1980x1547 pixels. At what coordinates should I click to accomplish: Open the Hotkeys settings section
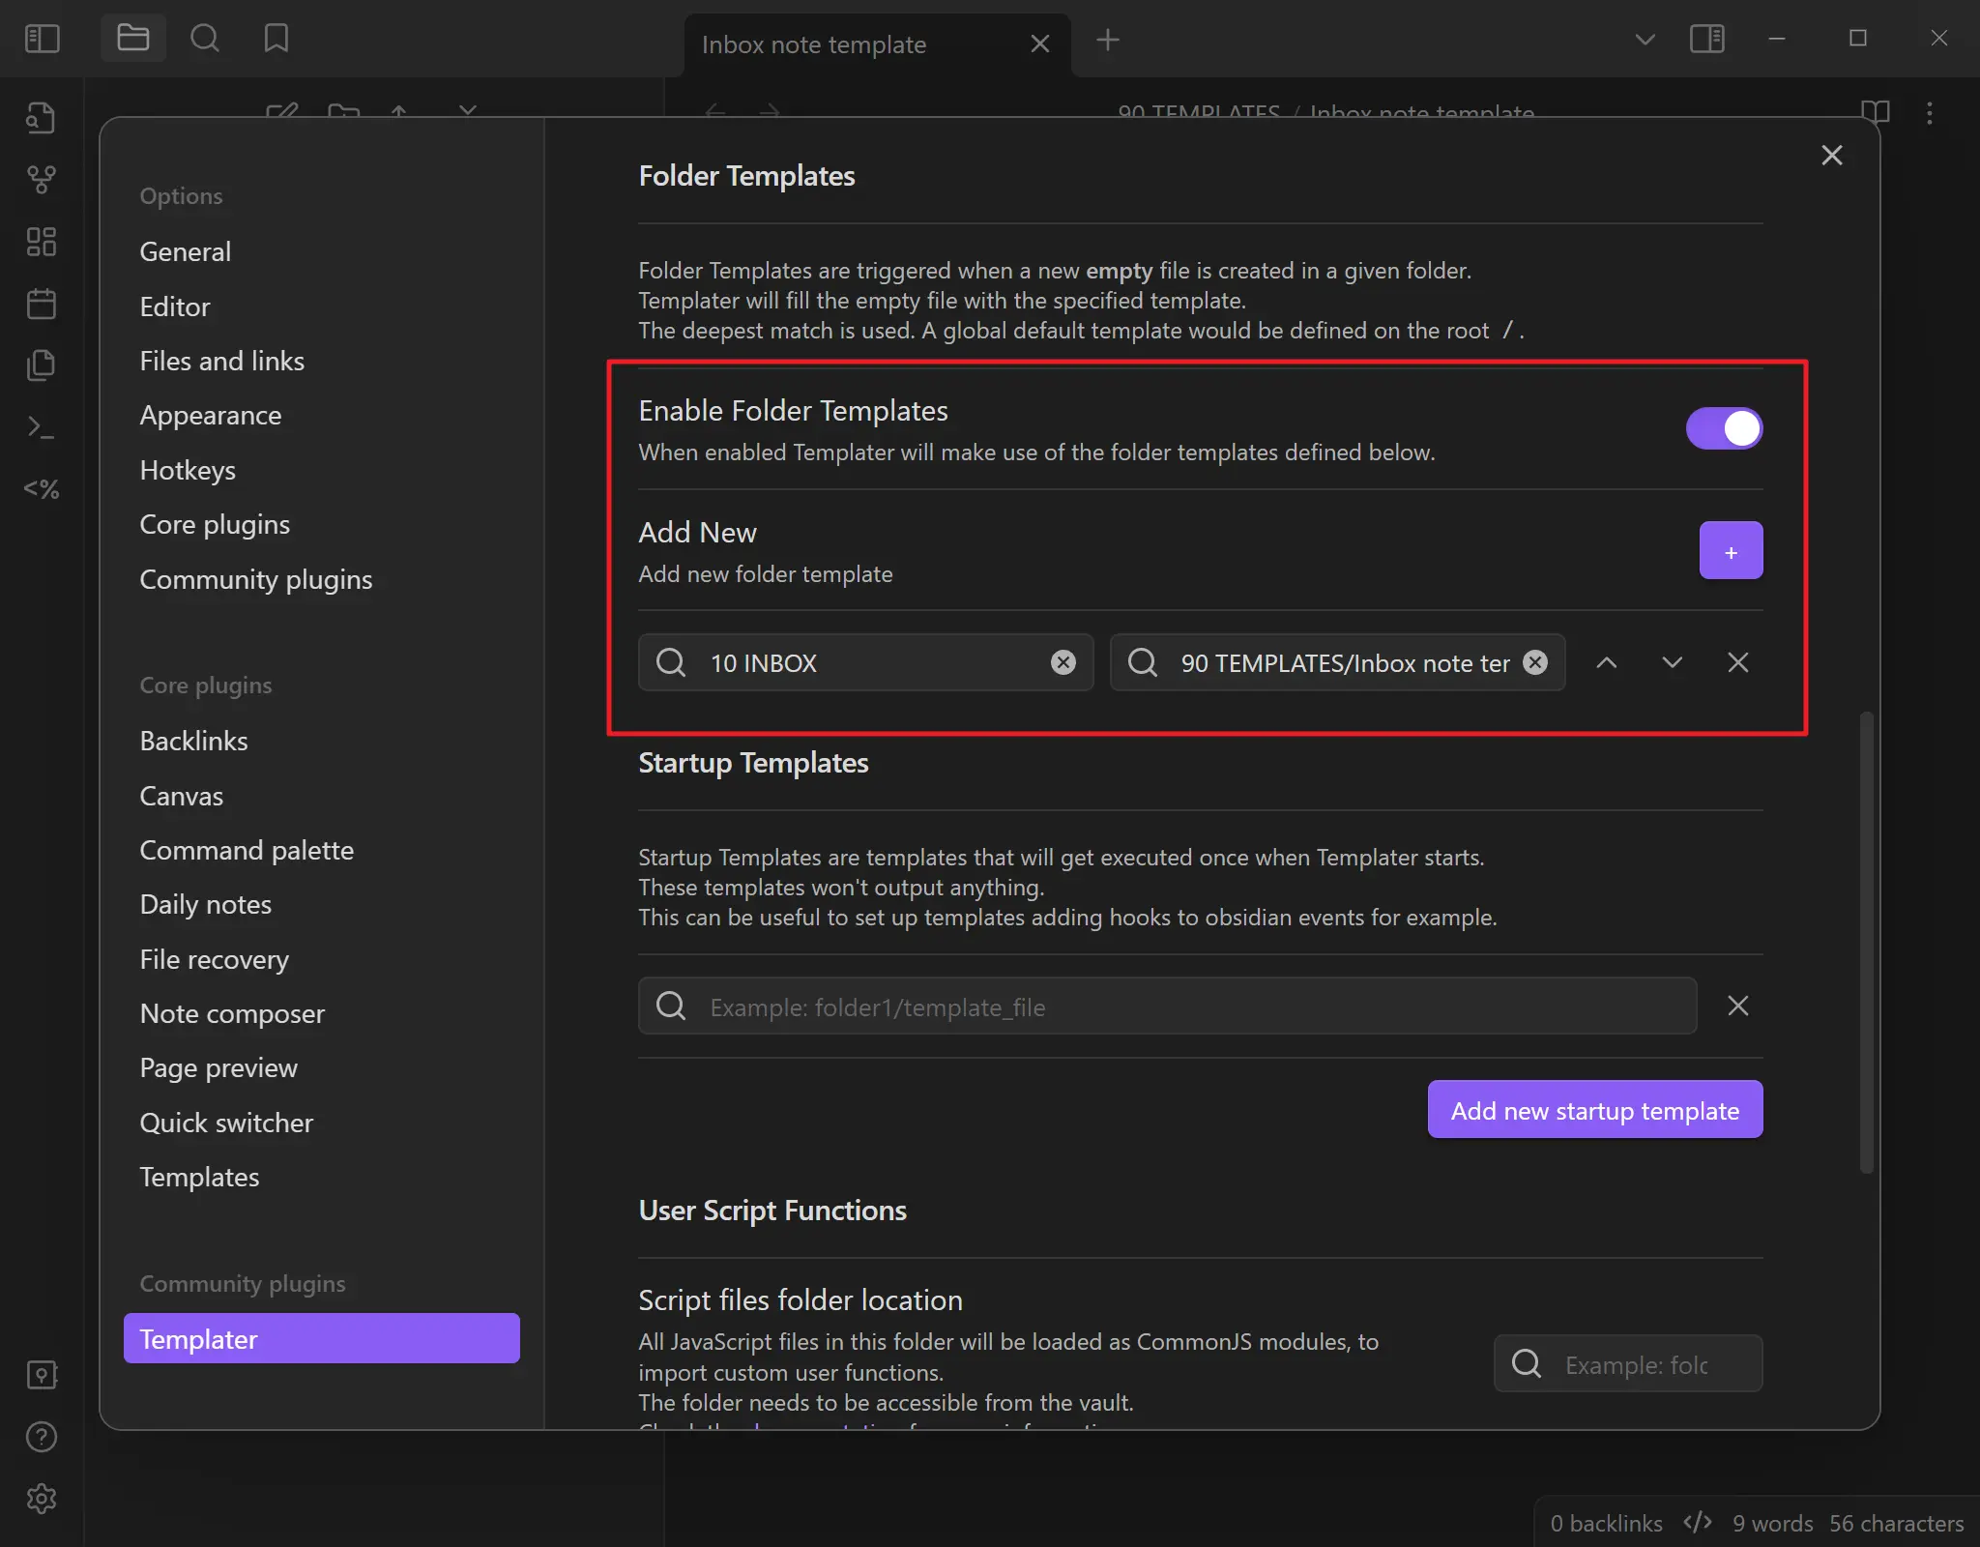tap(188, 470)
